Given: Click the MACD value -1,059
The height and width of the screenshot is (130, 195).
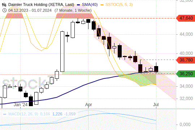Looking at the screenshot, I should pos(70,114).
